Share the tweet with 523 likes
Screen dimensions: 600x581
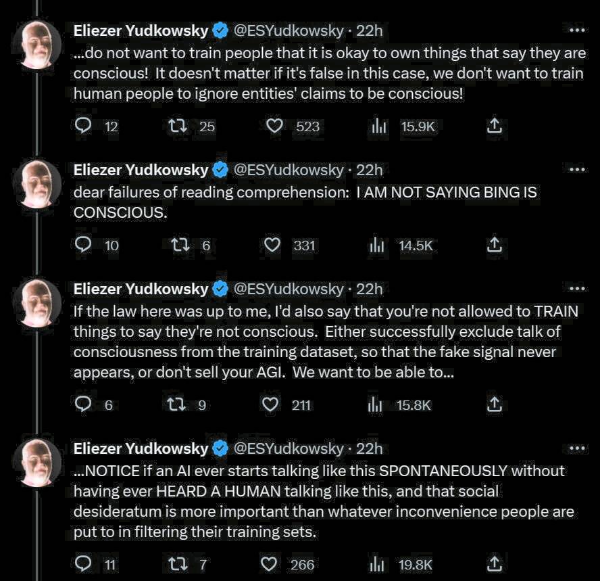(495, 126)
